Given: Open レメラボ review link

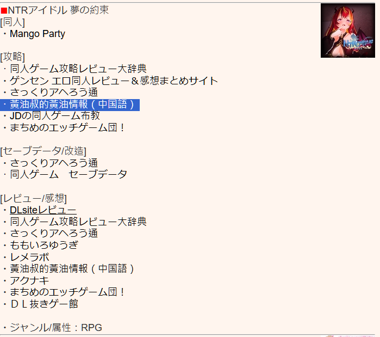Looking at the screenshot, I should pos(29,257).
